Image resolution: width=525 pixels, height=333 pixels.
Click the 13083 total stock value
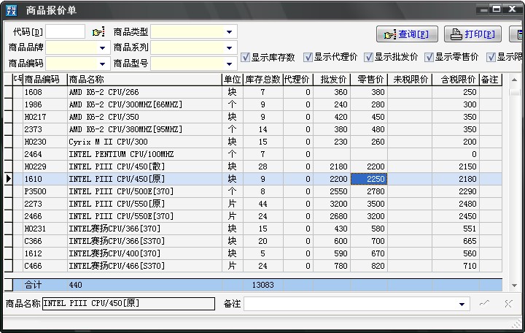[x=262, y=285]
